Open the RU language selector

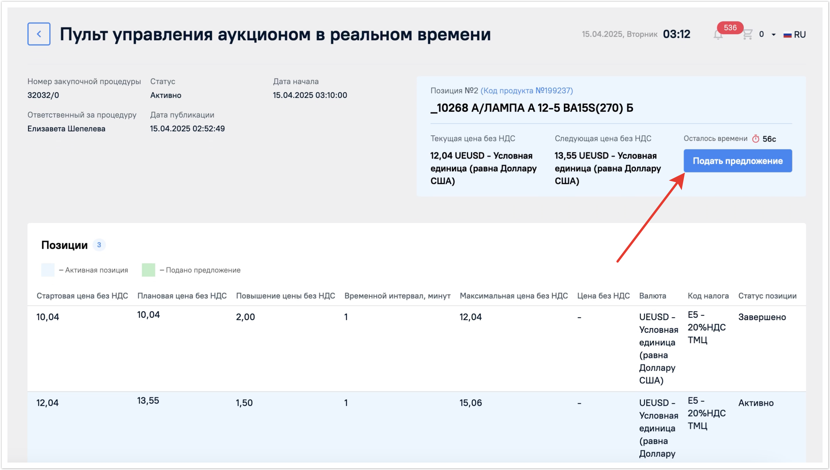799,35
